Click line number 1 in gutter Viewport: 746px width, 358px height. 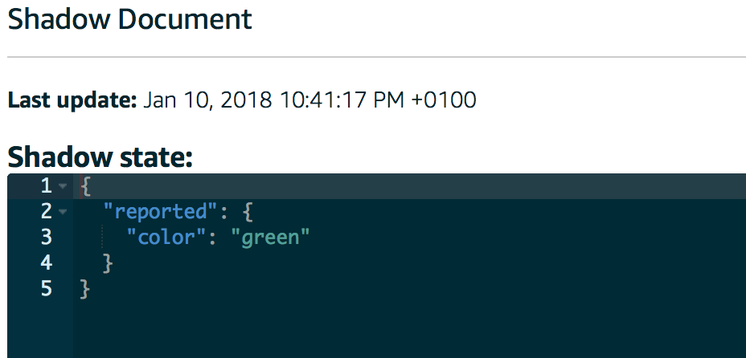tap(46, 186)
